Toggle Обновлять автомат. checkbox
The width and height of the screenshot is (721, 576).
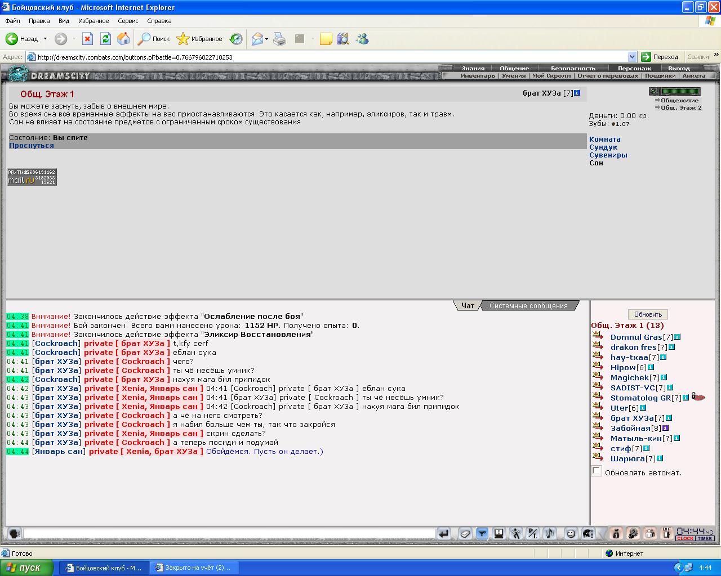click(597, 471)
